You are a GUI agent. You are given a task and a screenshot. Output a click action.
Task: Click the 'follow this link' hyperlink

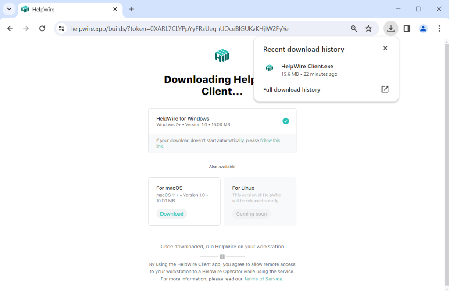point(269,140)
